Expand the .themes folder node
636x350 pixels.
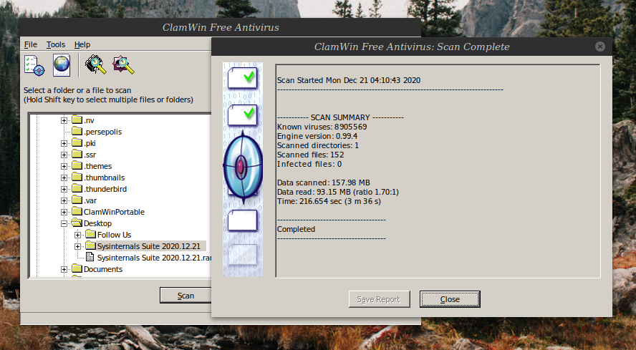point(64,166)
